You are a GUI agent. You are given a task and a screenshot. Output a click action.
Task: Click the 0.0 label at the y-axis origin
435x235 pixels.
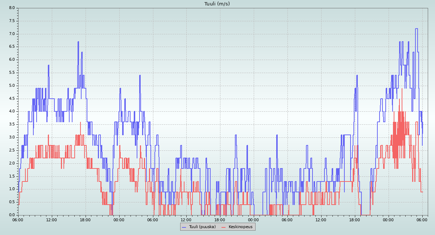tap(12, 215)
